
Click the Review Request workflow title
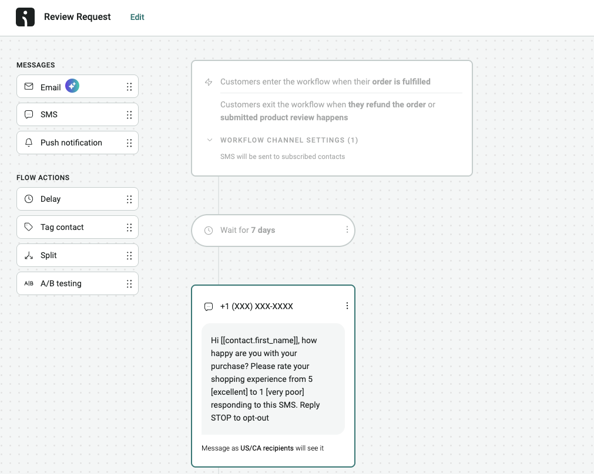(x=78, y=16)
